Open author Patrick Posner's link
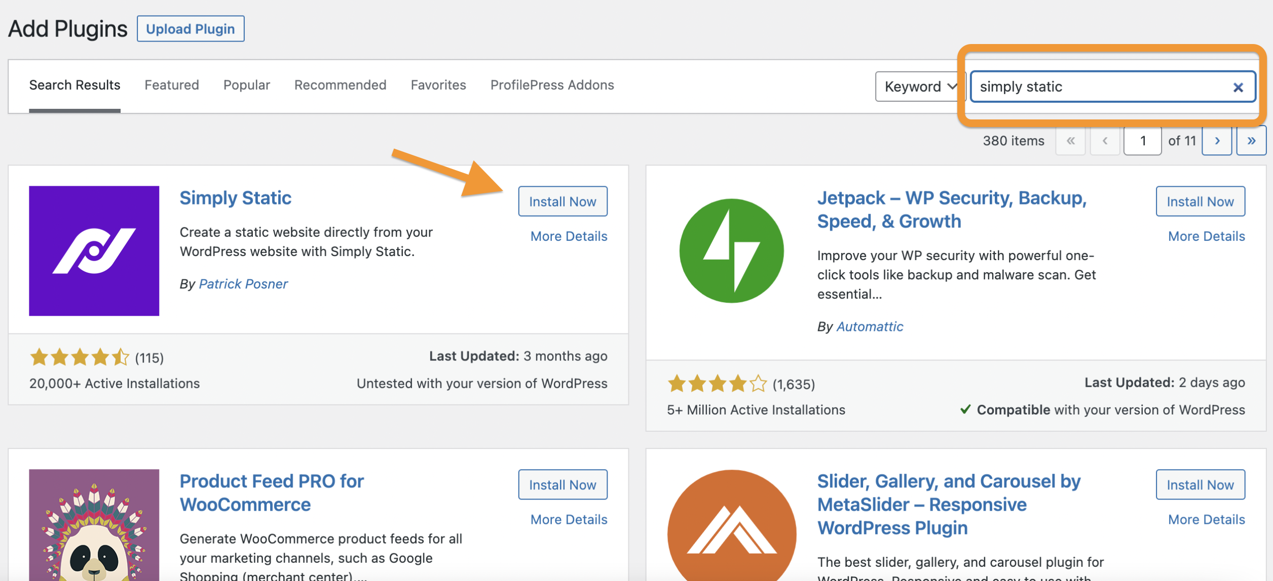Image resolution: width=1273 pixels, height=581 pixels. [x=243, y=284]
